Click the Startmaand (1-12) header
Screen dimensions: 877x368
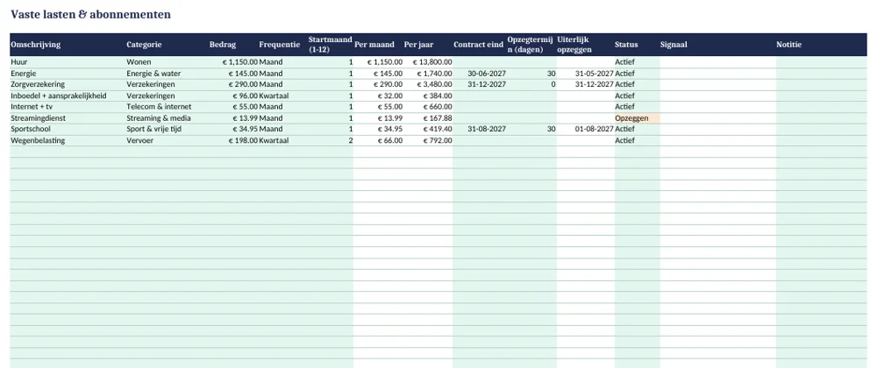[330, 45]
